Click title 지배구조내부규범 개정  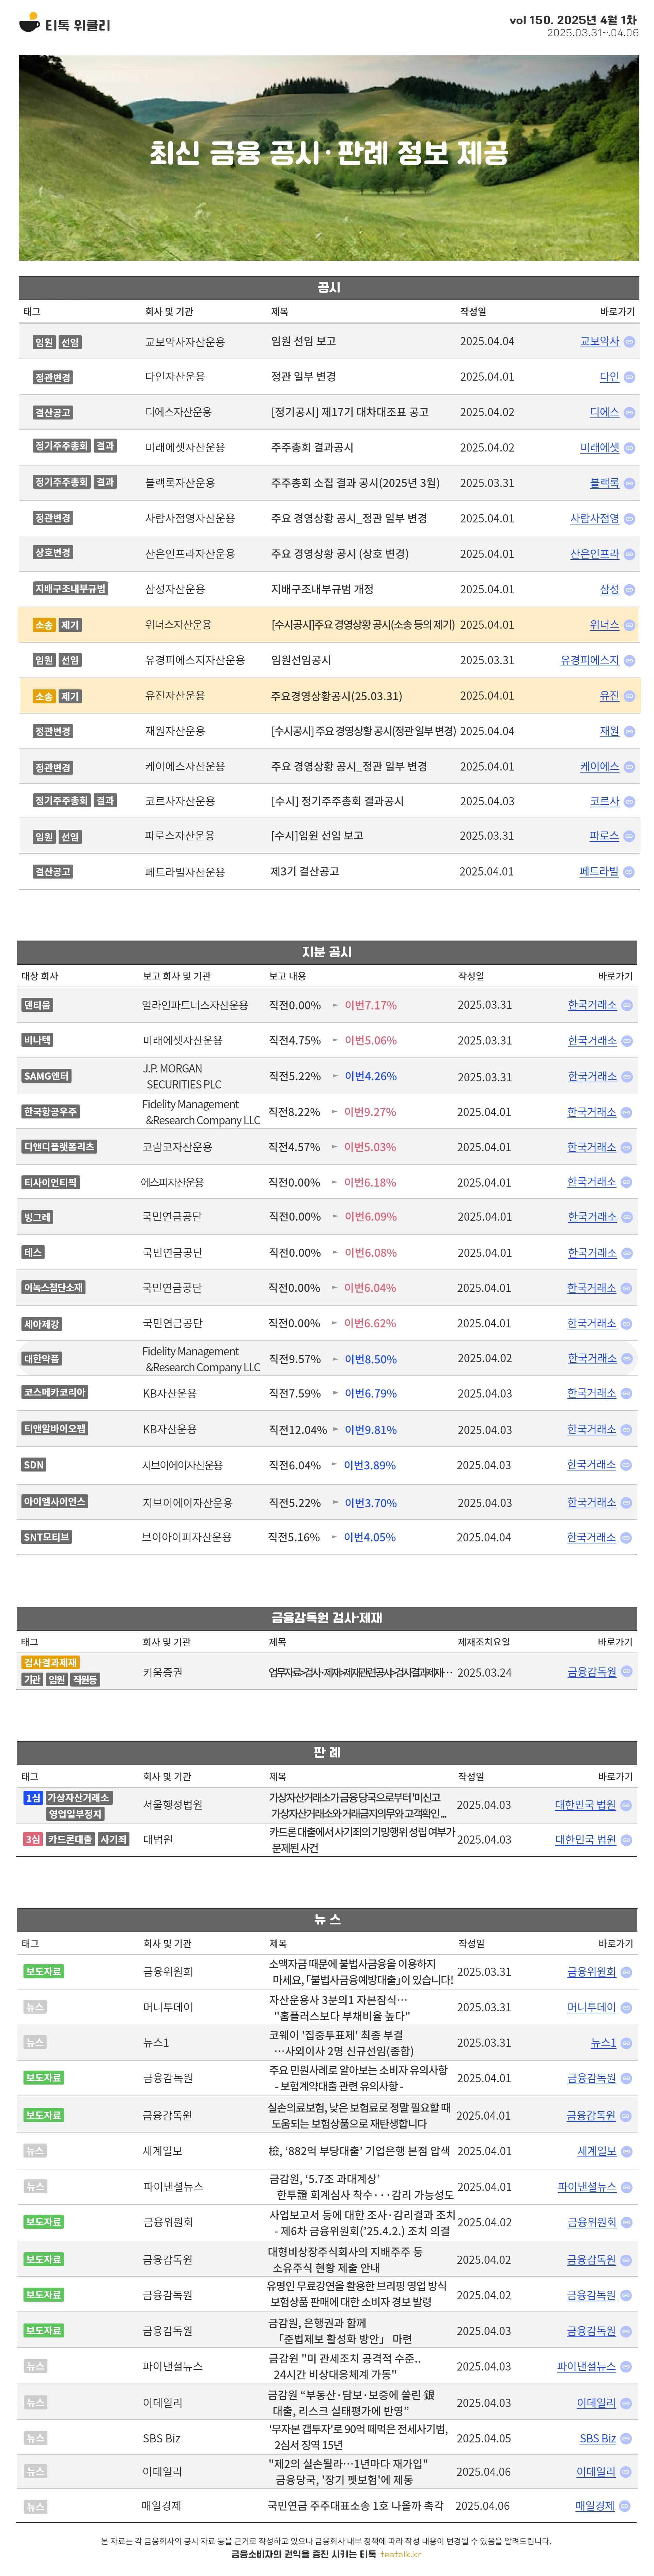[x=322, y=590]
